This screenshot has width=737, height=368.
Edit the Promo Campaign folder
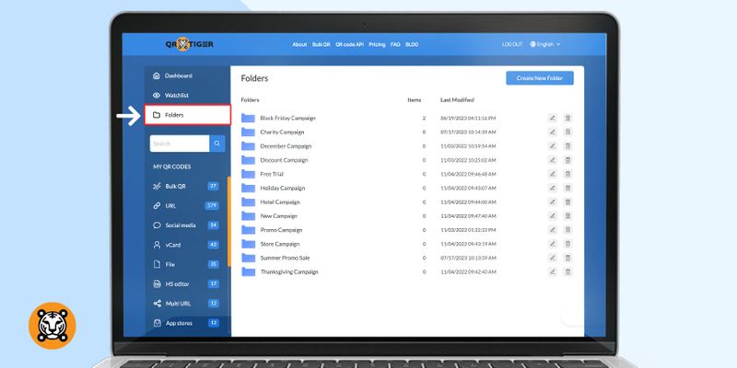coord(552,230)
